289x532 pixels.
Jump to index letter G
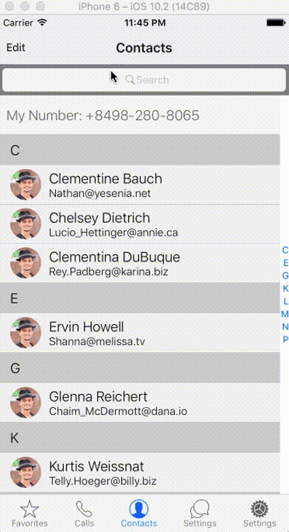click(285, 275)
